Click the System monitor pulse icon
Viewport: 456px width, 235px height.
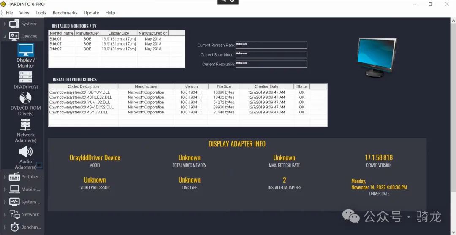pyautogui.click(x=14, y=202)
